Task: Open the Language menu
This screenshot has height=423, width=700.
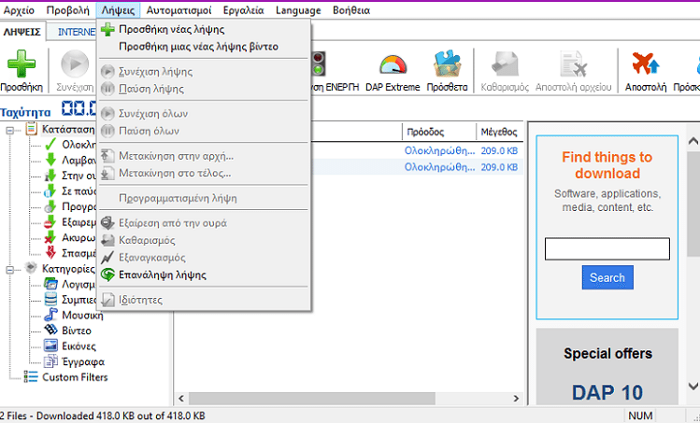Action: coord(300,10)
